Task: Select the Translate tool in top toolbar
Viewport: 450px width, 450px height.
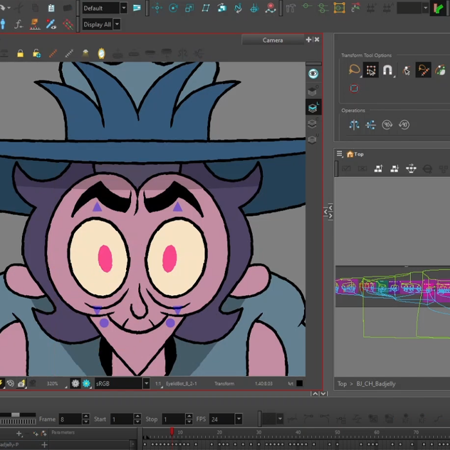Action: coord(157,8)
